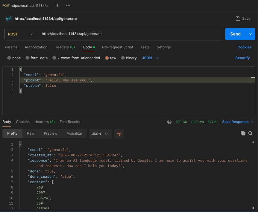Screen dimensions: 258x212
Task: Click the value 235298 on line 10
Action: (43, 198)
